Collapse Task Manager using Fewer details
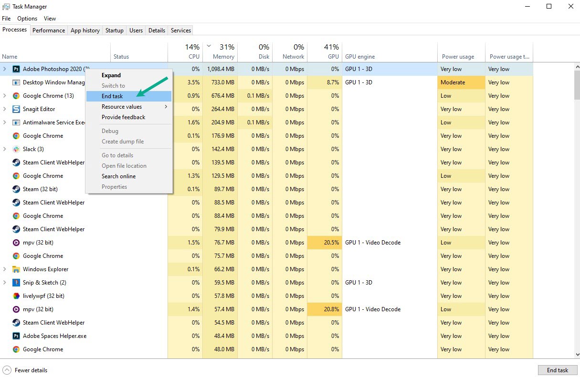580x377 pixels. (x=25, y=370)
